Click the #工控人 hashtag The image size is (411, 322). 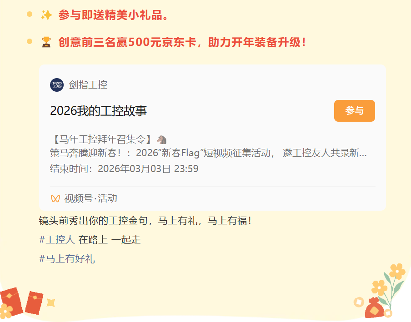57,239
